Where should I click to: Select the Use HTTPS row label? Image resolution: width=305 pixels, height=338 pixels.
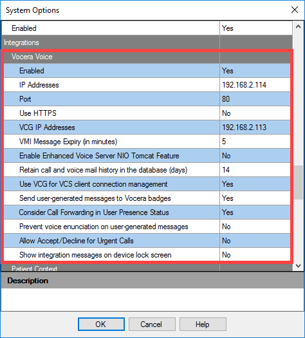point(38,113)
